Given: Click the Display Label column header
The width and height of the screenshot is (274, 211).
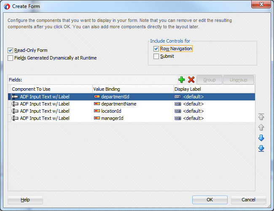Looking at the screenshot, I should click(x=214, y=89).
